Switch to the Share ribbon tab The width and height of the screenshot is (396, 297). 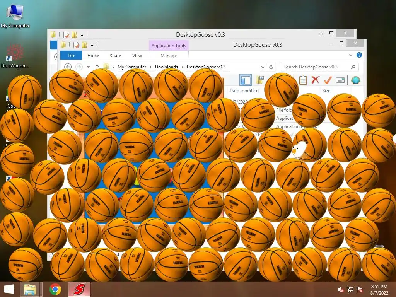(115, 56)
